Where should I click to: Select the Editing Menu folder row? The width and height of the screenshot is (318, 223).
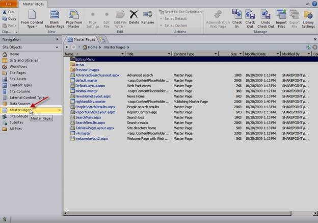pyautogui.click(x=191, y=59)
